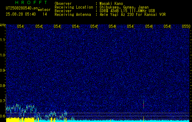The height and width of the screenshot is (122, 192).
Task: Click the 'Observer' field label
Action: (x=63, y=4)
